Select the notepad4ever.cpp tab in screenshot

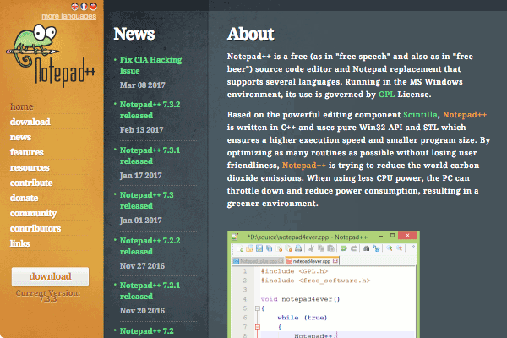(x=312, y=261)
